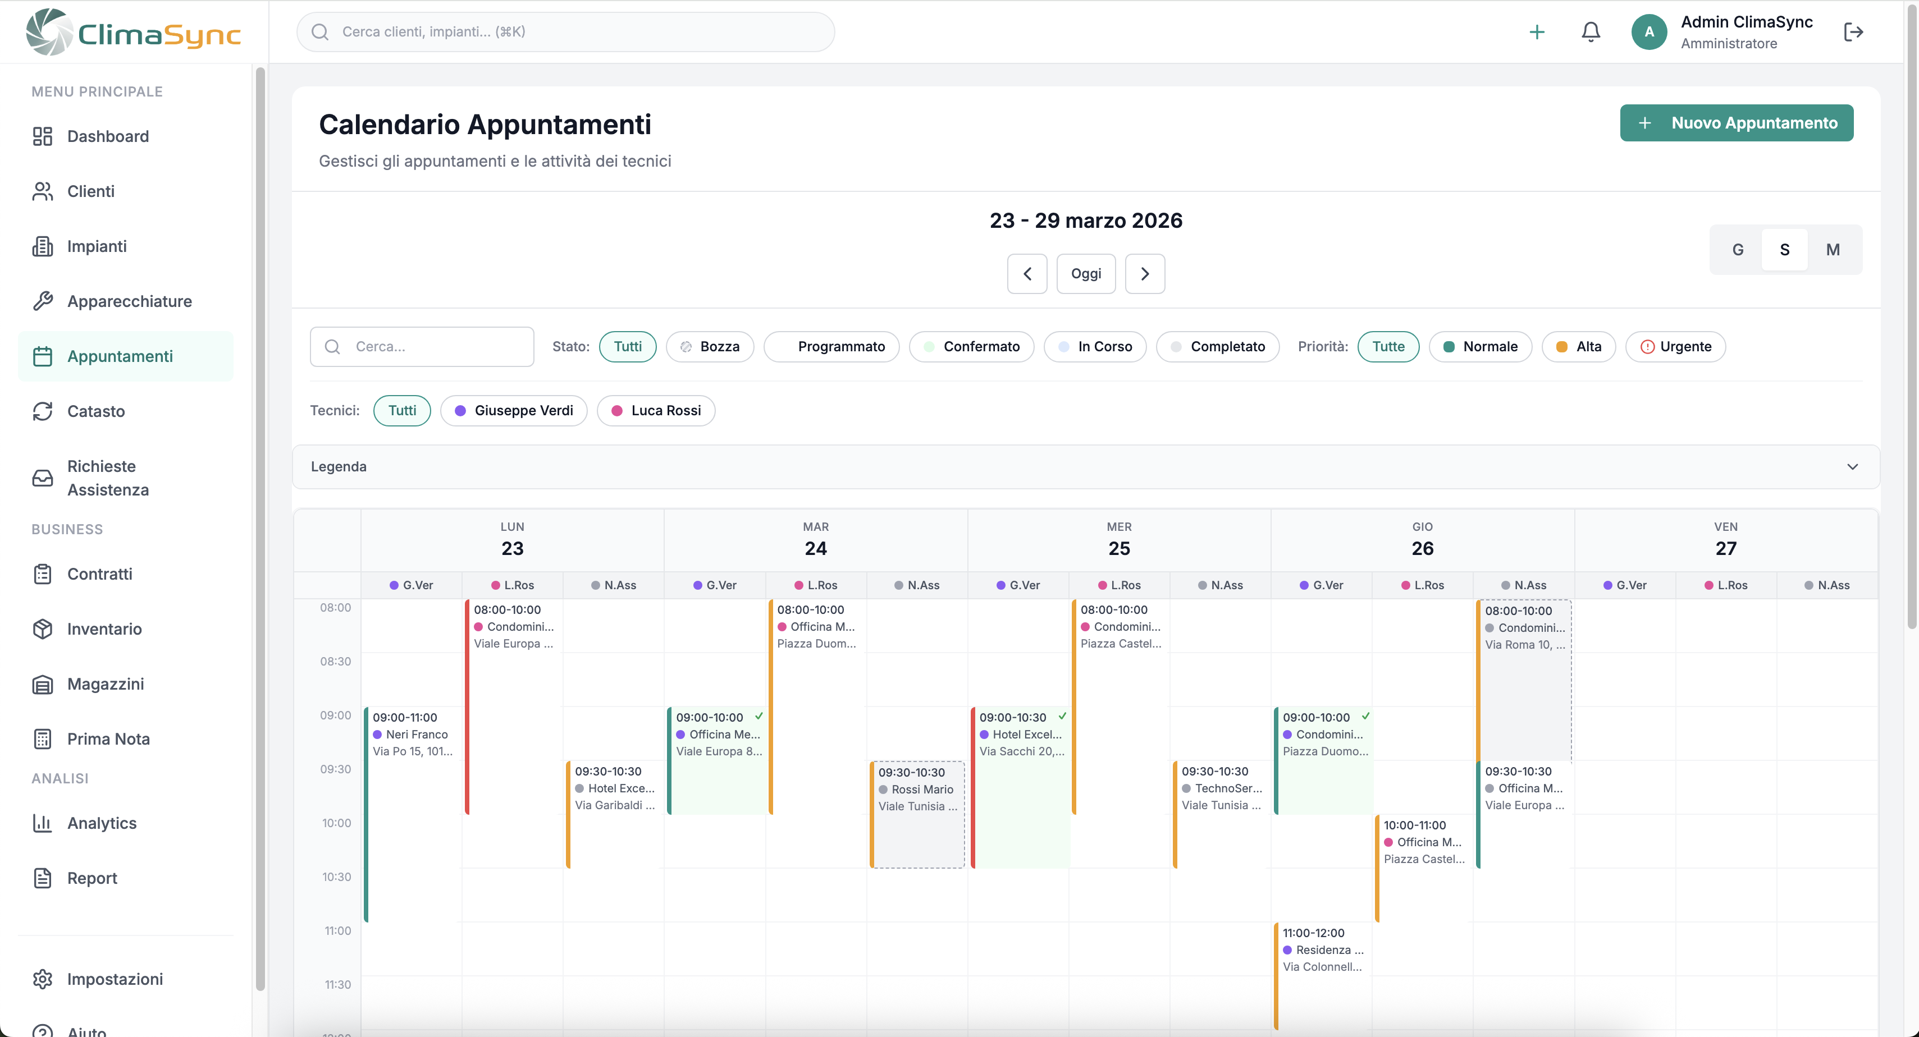Viewport: 1919px width, 1037px height.
Task: Go to previous week with left chevron
Action: (1026, 274)
